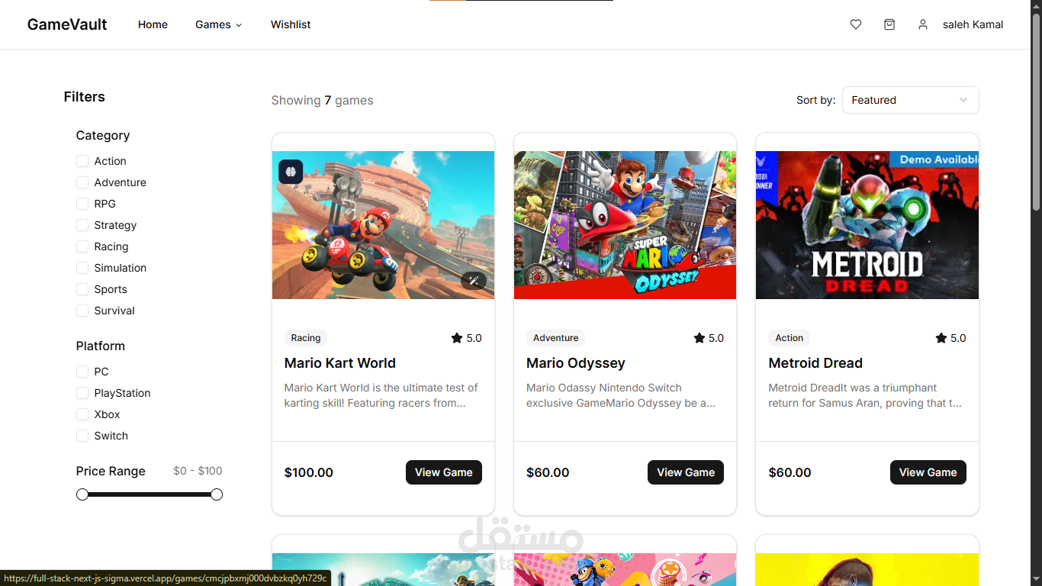
Task: Click the GameVault logo link
Action: (x=67, y=24)
